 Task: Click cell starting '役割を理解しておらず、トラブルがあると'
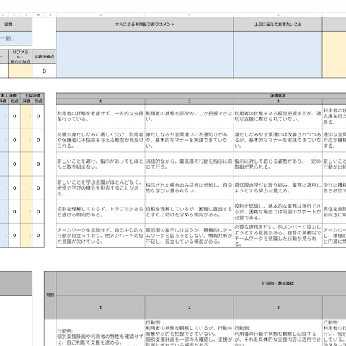100,212
